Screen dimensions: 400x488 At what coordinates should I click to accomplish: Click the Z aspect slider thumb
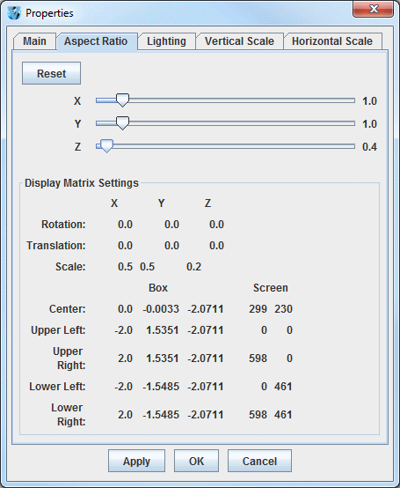pyautogui.click(x=107, y=146)
